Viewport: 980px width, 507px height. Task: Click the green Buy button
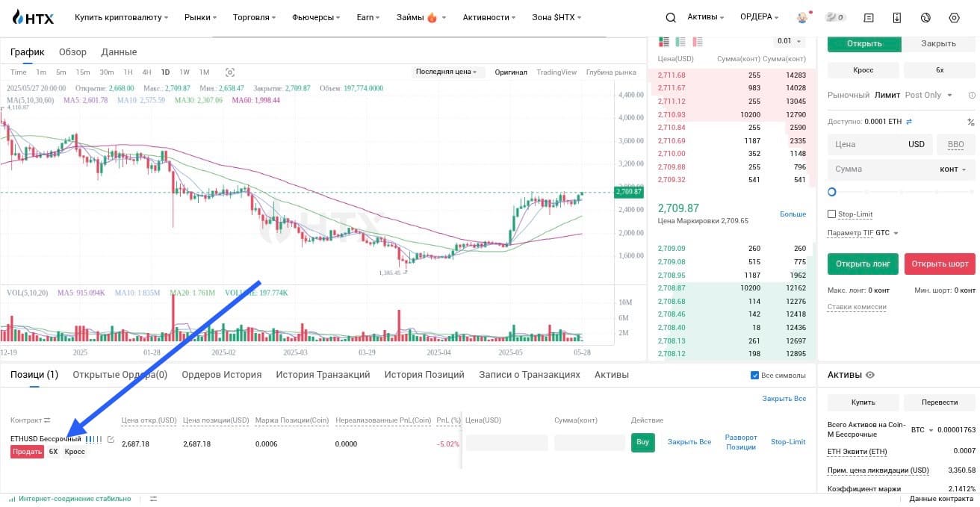pyautogui.click(x=642, y=442)
